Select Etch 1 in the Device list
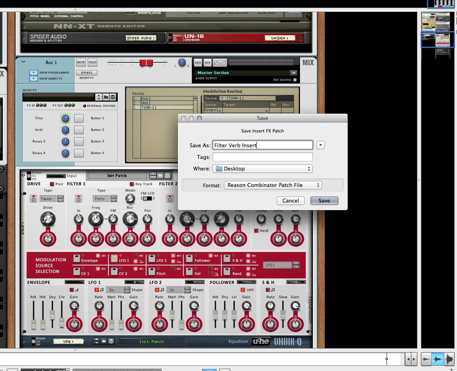Image resolution: width=457 pixels, height=371 pixels. click(x=163, y=99)
